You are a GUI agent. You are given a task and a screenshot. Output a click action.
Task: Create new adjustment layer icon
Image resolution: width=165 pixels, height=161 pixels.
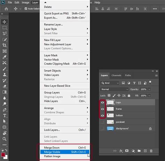(133, 151)
